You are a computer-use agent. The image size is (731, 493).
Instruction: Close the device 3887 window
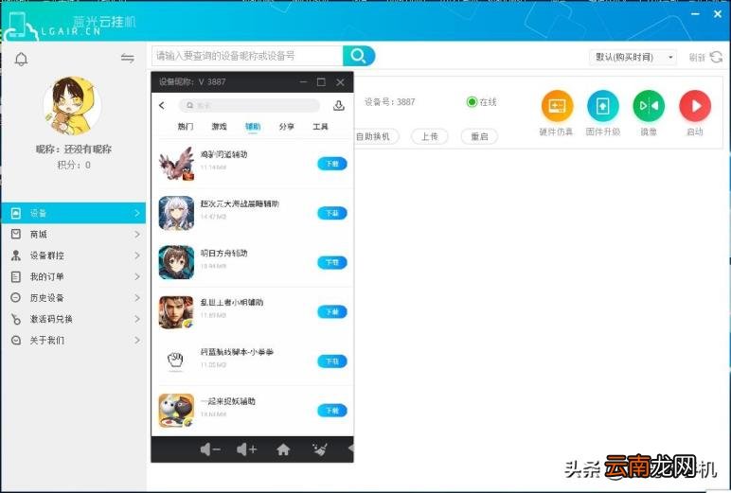pos(340,82)
